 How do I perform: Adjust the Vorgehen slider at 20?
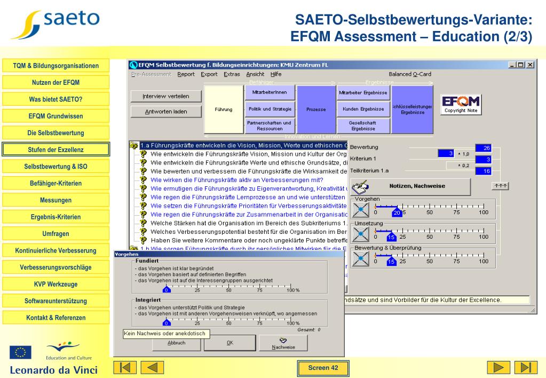[397, 212]
